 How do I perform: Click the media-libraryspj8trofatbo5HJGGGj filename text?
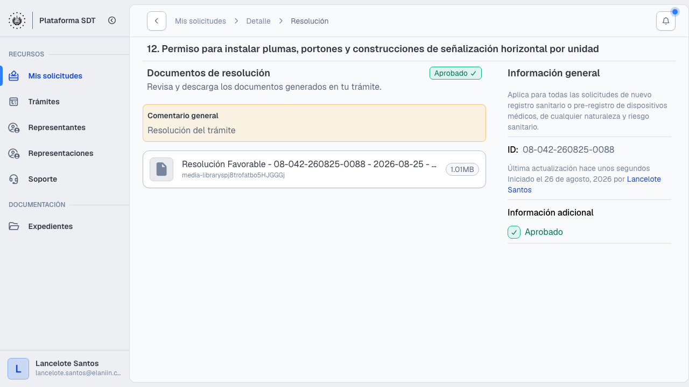pos(233,175)
